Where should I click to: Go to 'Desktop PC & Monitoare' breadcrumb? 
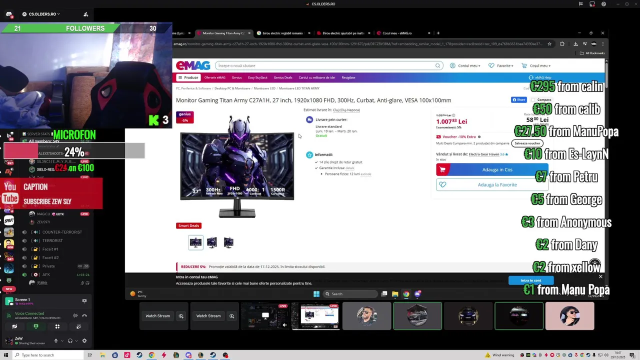tap(232, 88)
